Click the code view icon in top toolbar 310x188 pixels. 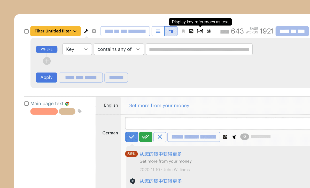click(x=191, y=31)
